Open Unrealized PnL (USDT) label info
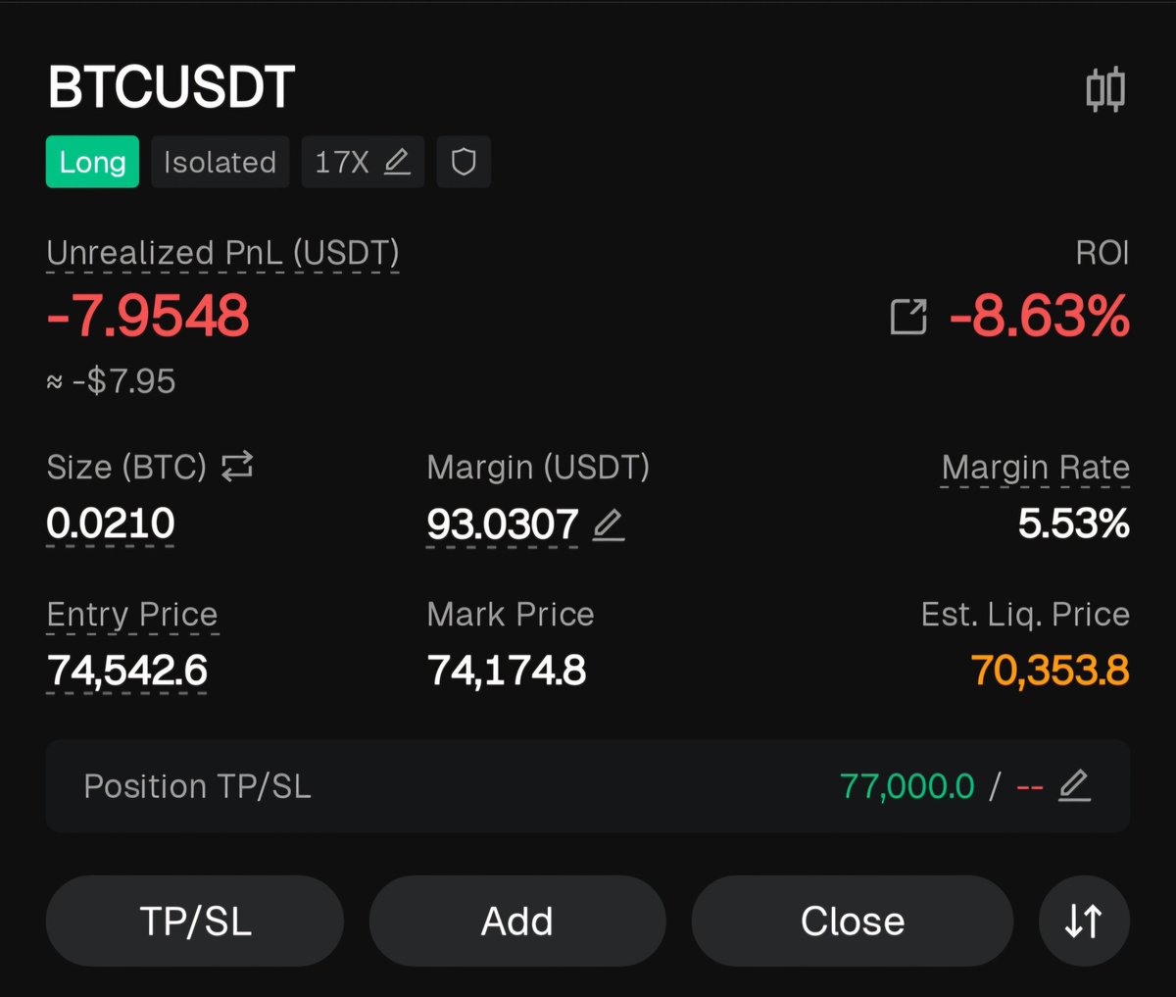This screenshot has width=1176, height=997. (222, 253)
